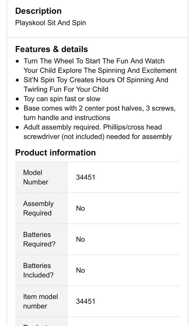
Task: Click the No value for Batteries Included?
Action: tap(80, 270)
